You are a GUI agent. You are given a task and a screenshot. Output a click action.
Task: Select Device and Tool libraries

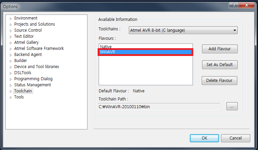(37, 67)
